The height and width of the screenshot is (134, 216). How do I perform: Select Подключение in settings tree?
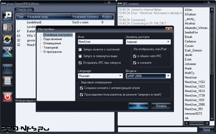coord(53,39)
